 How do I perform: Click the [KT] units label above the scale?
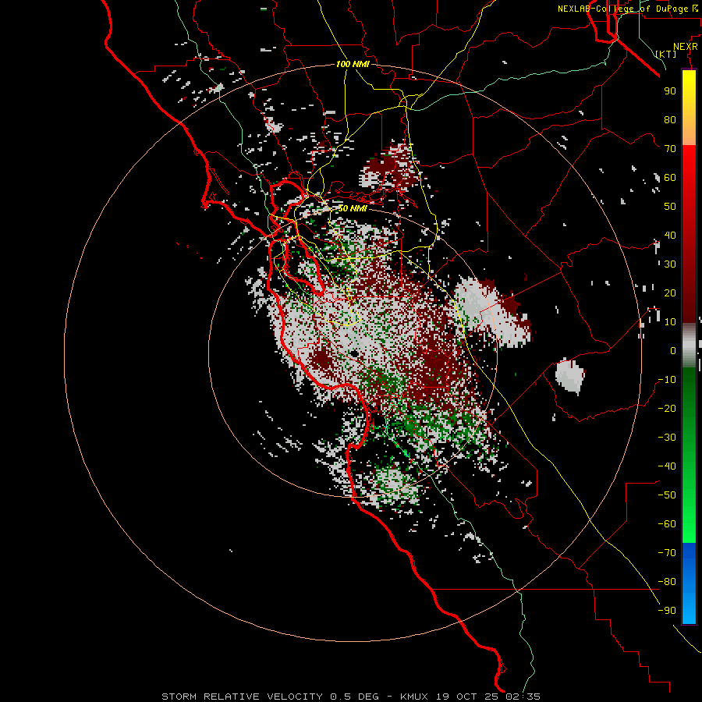click(x=666, y=54)
